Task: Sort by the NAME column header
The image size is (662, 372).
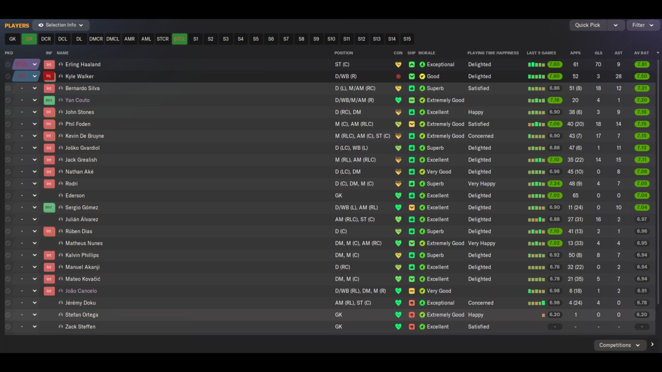Action: tap(63, 53)
